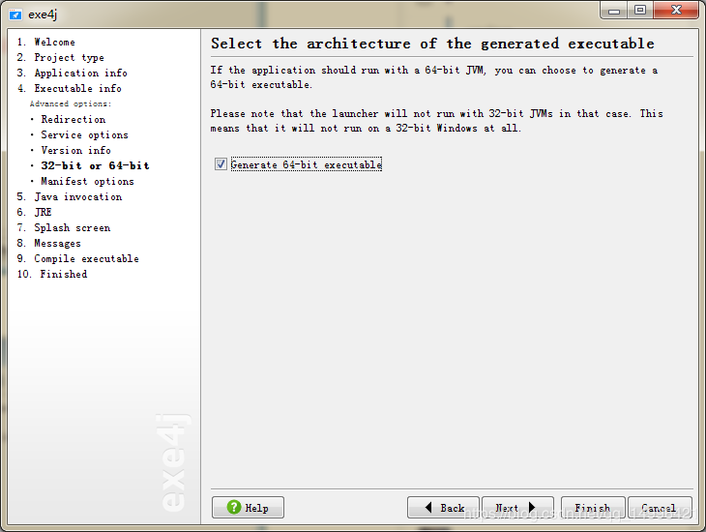Click the Cancel button
The image size is (706, 532).
coord(659,507)
